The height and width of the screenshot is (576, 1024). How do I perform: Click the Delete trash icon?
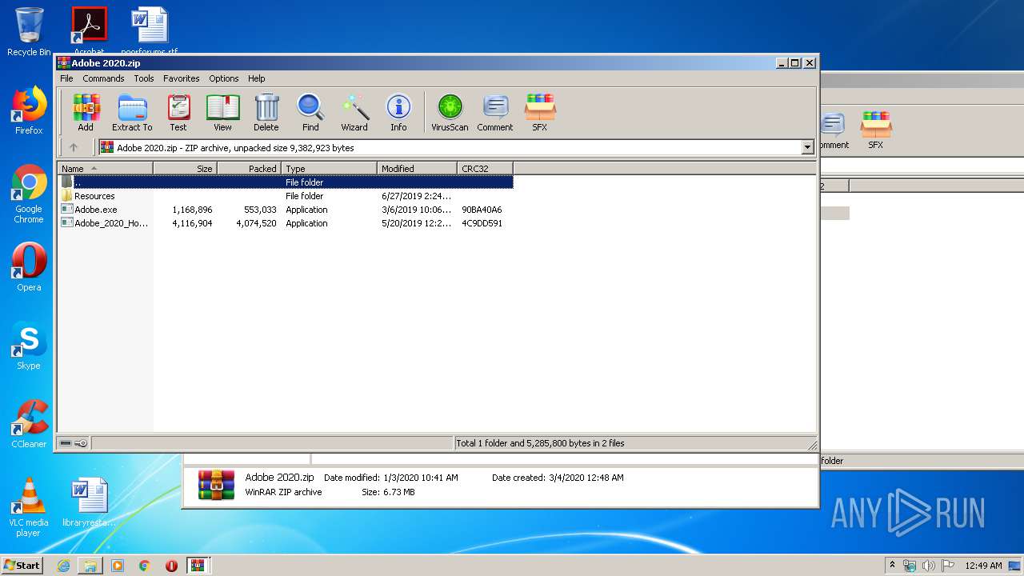pos(266,113)
